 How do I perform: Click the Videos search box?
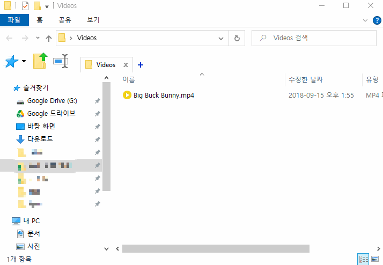coord(314,38)
